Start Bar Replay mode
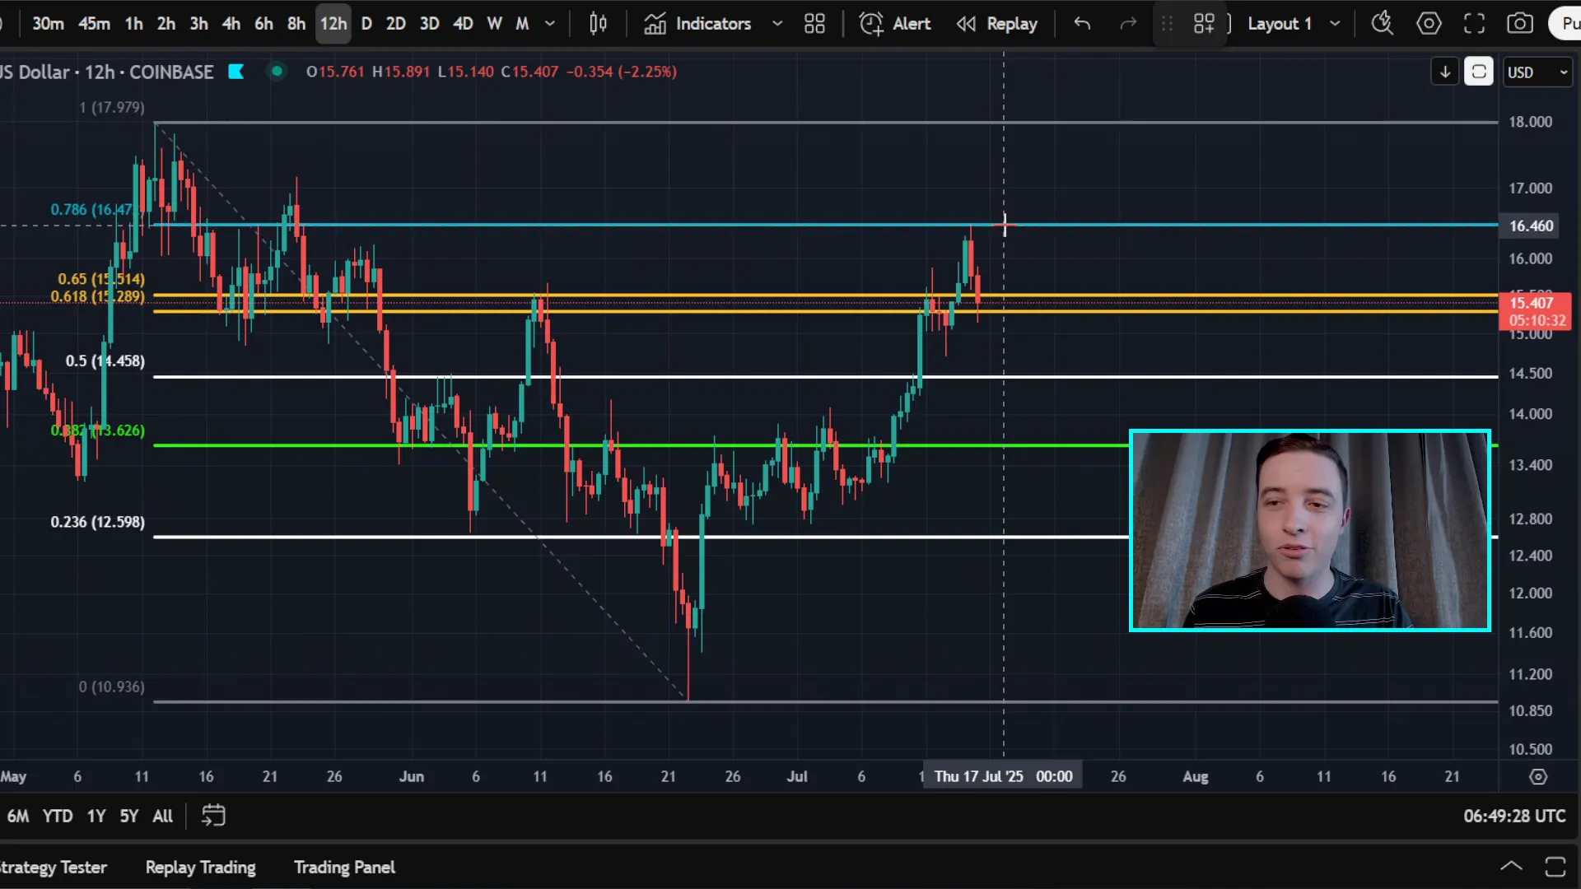Viewport: 1581px width, 889px height. click(996, 24)
